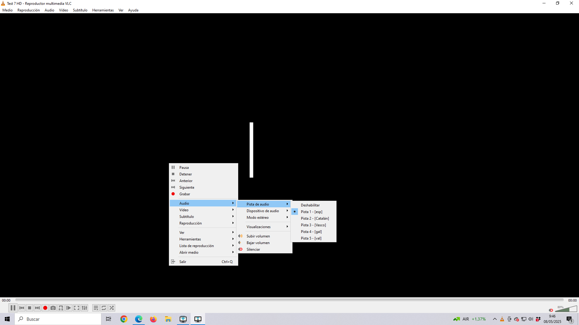This screenshot has height=325, width=579.
Task: Open the Vídeo menu in the menu bar
Action: [64, 10]
